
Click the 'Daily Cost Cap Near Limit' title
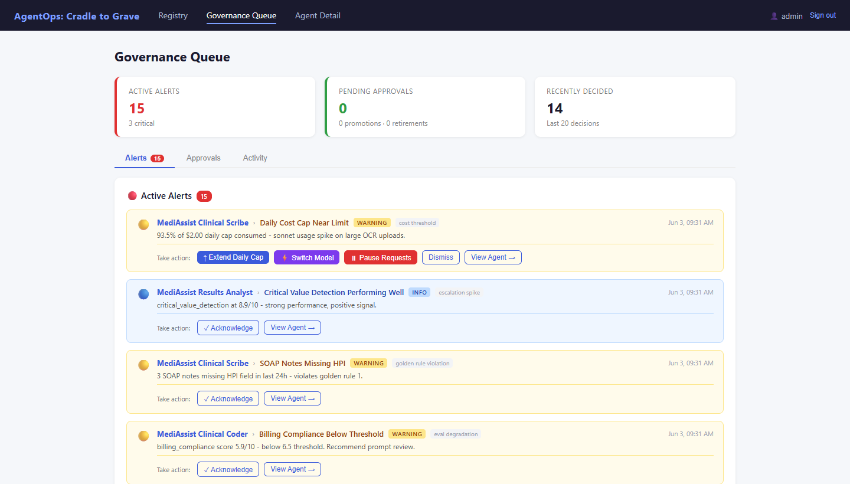[304, 223]
